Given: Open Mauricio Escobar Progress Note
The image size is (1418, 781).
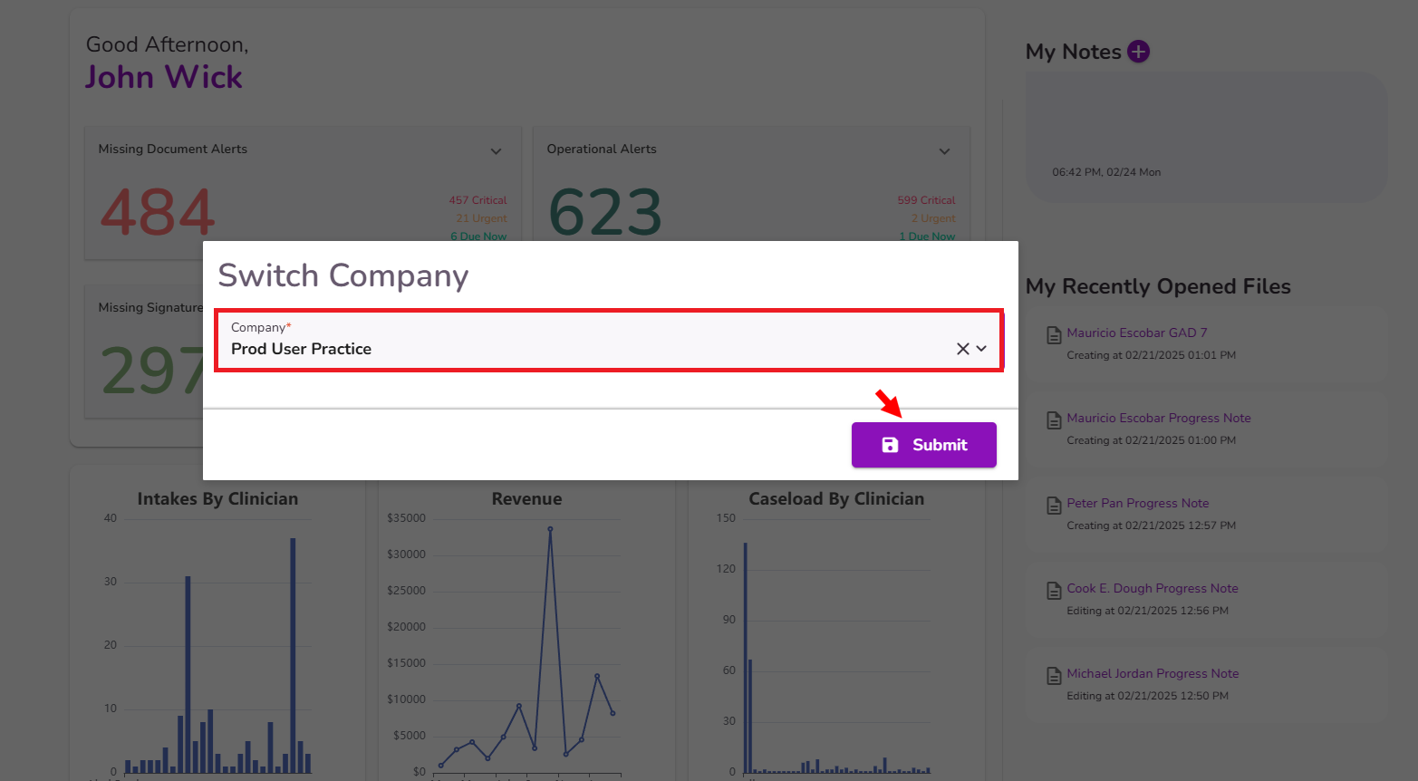Looking at the screenshot, I should [1158, 418].
